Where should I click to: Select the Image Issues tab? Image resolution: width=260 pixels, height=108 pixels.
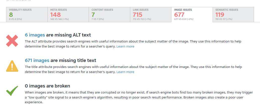click(x=192, y=14)
